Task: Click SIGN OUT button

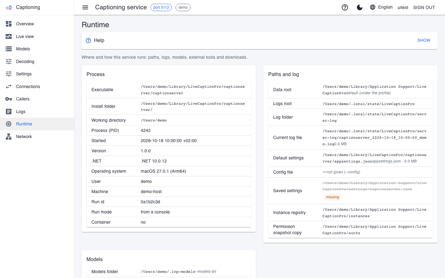Action: click(424, 7)
